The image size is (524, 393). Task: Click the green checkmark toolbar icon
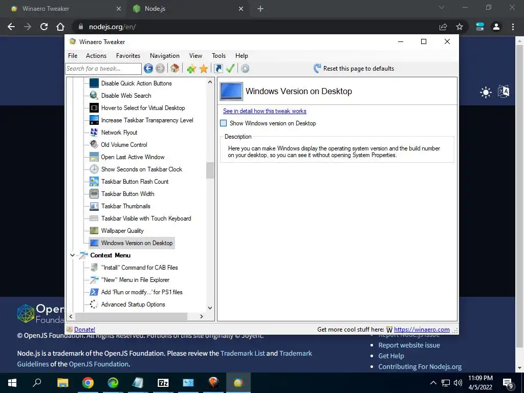[x=230, y=69]
